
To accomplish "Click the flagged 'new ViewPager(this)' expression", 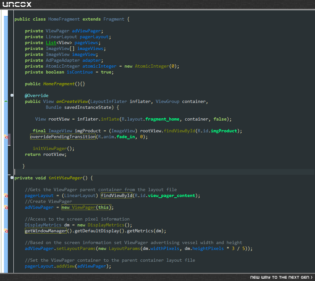I will (x=86, y=207).
